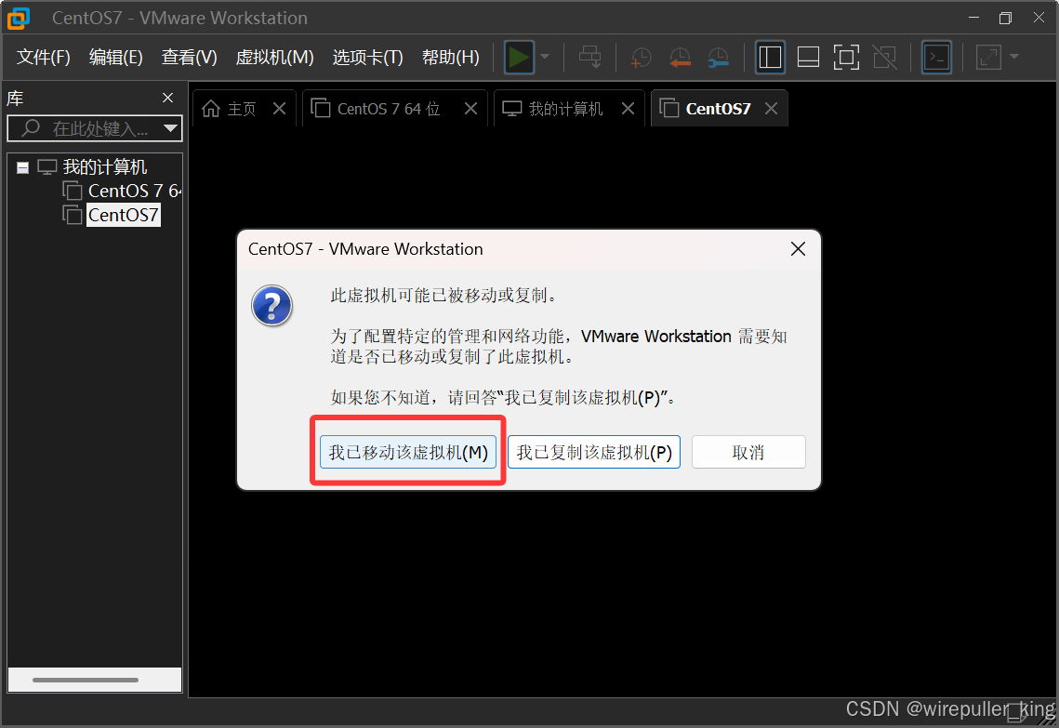Click the Unity mode toolbar icon

coord(885,58)
